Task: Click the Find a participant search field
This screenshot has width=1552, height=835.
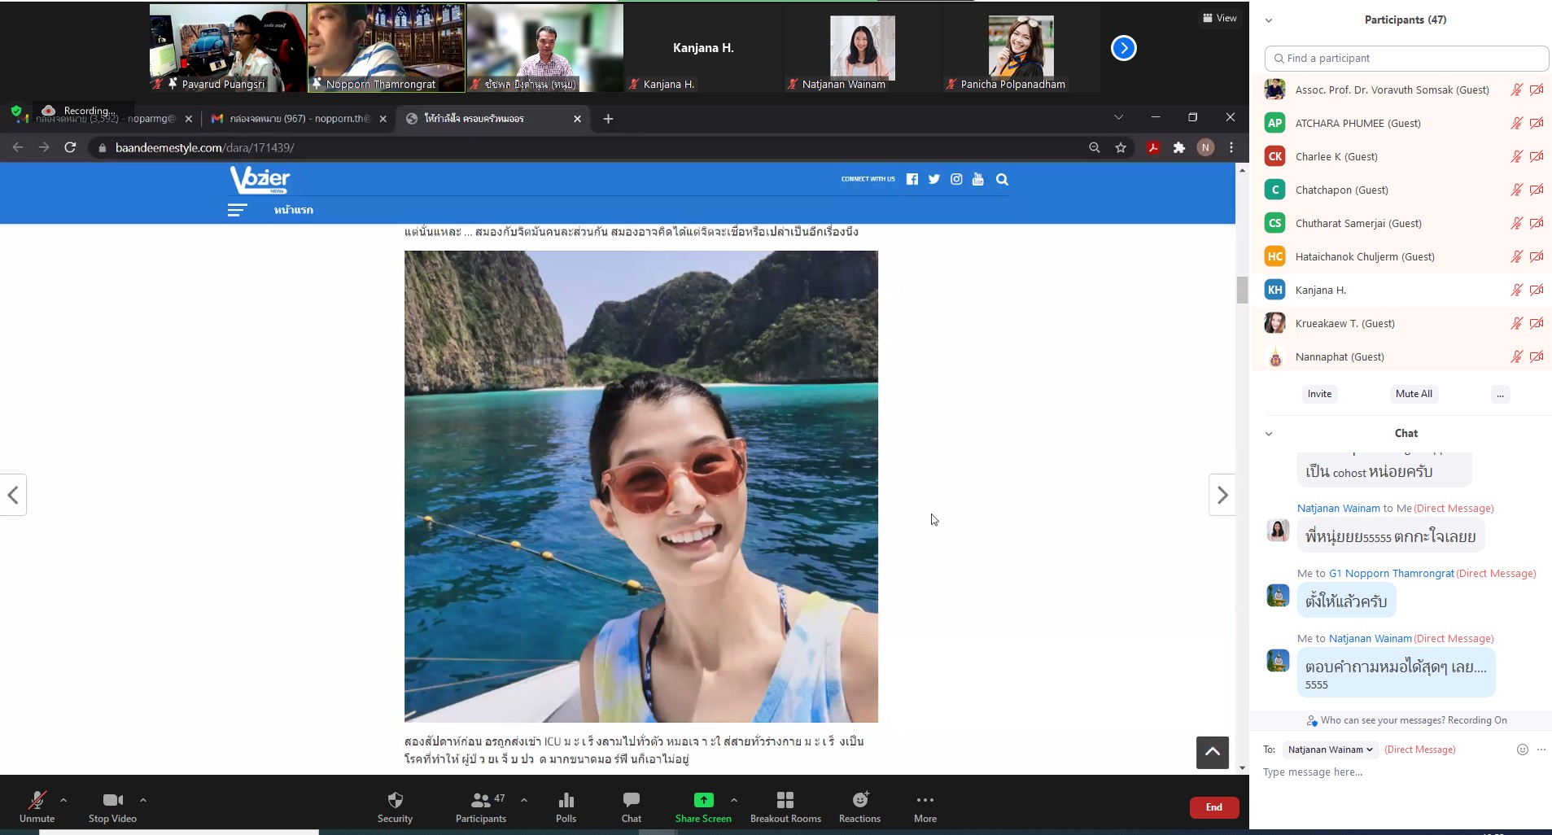Action: (x=1406, y=59)
